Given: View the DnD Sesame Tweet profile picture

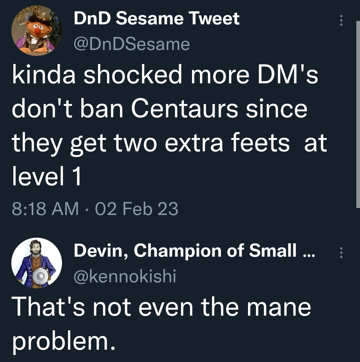Looking at the screenshot, I should 36,31.
